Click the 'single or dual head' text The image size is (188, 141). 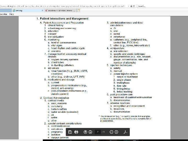point(127,77)
